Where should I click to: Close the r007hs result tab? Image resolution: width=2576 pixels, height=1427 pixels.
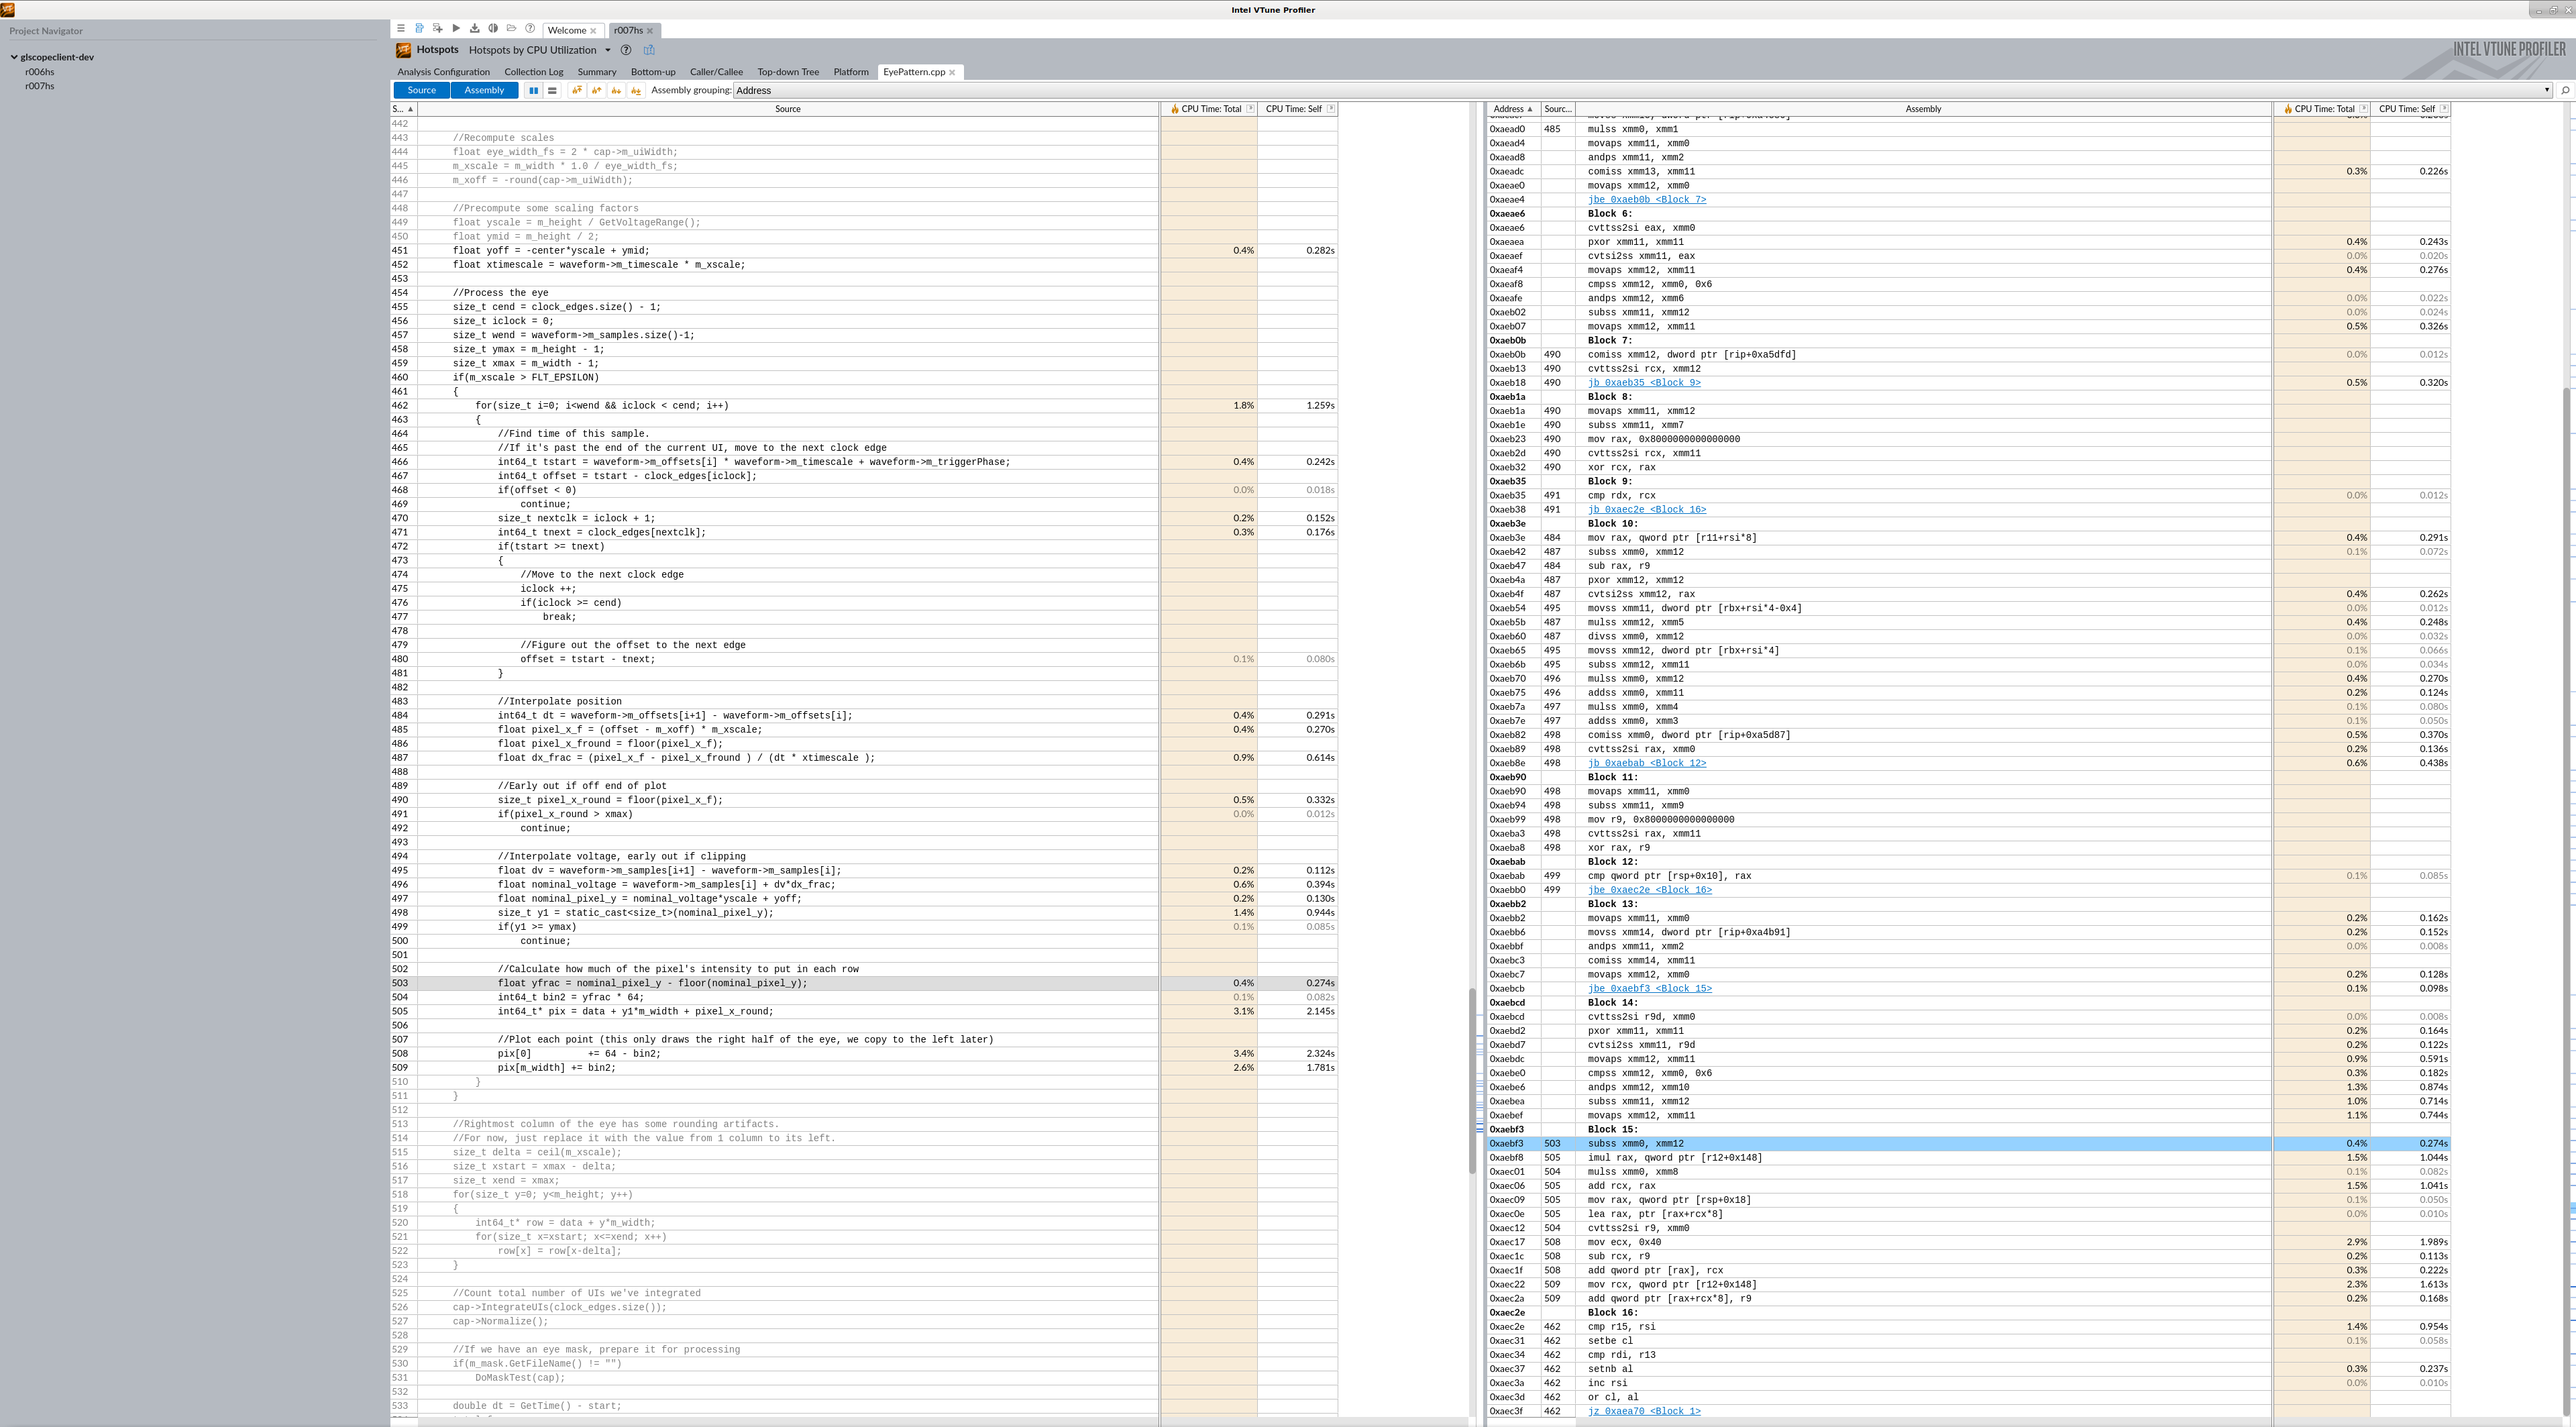point(649,31)
